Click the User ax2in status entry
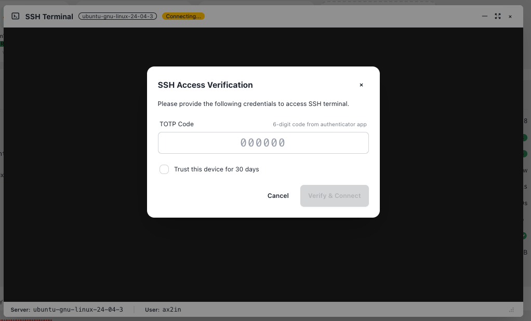Viewport: 531px width, 321px height. 163,310
